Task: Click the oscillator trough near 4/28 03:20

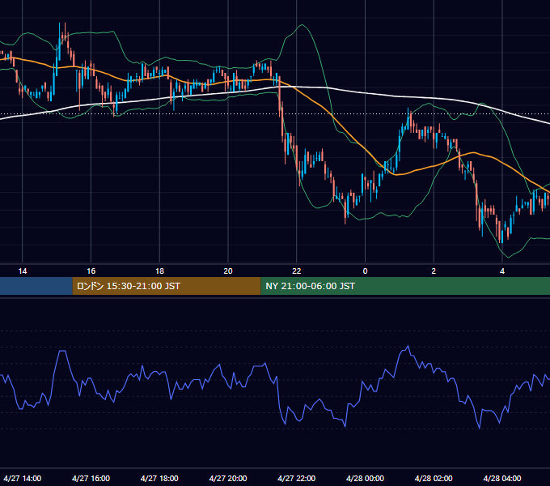Action: click(479, 428)
